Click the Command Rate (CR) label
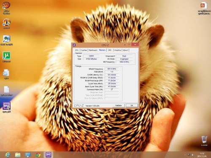Viewport: 211px width, 158px height. tap(95, 90)
